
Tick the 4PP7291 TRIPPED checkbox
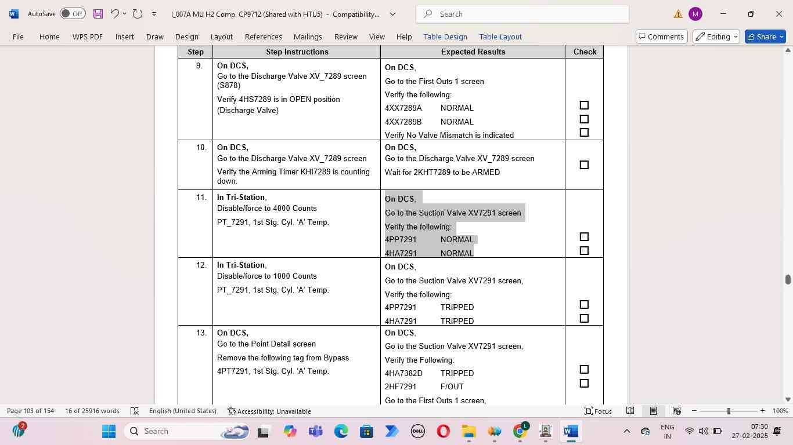(584, 305)
